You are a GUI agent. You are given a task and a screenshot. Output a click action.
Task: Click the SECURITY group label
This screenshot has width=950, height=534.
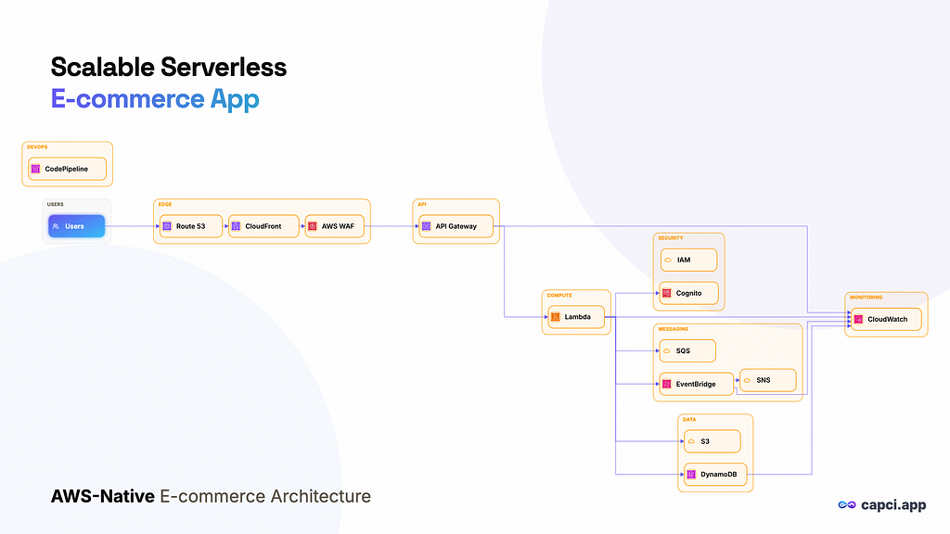point(671,238)
